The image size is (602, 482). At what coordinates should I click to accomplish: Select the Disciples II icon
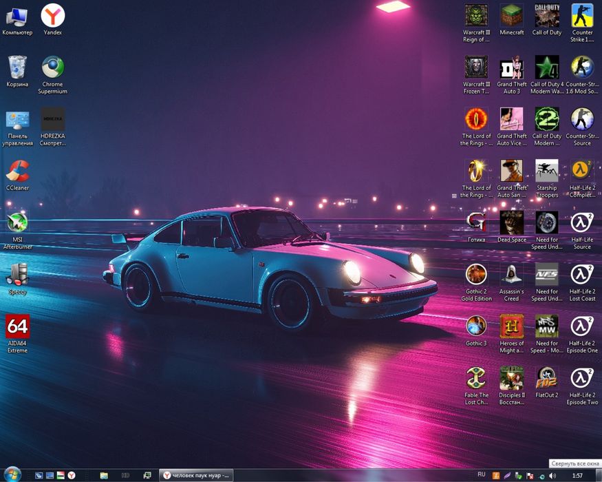(511, 386)
